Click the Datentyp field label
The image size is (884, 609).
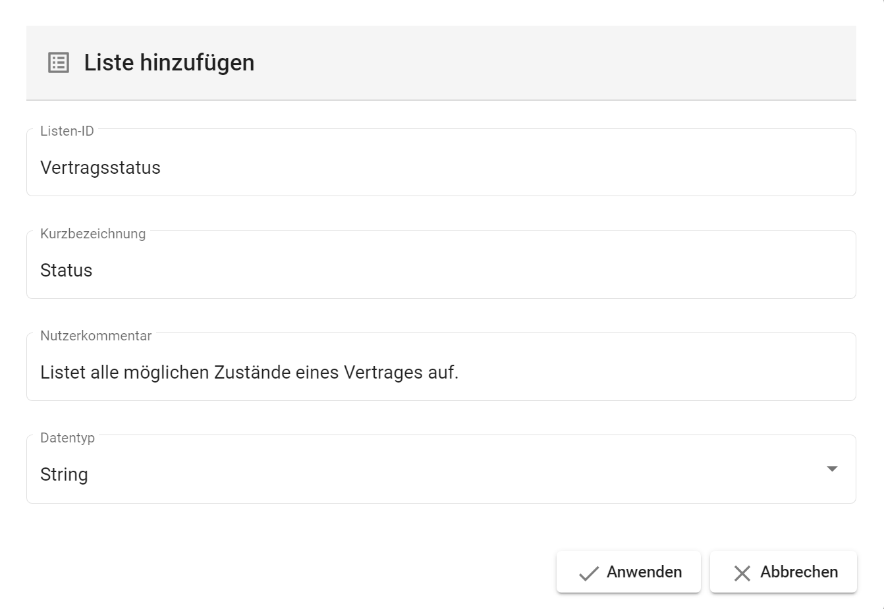click(x=67, y=438)
